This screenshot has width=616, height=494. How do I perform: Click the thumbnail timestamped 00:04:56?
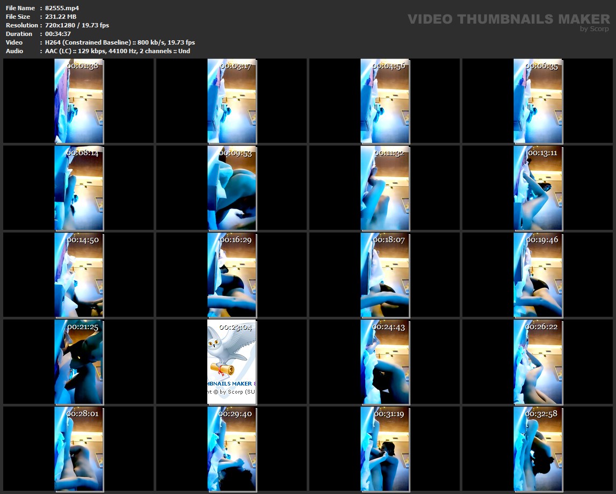tap(385, 101)
